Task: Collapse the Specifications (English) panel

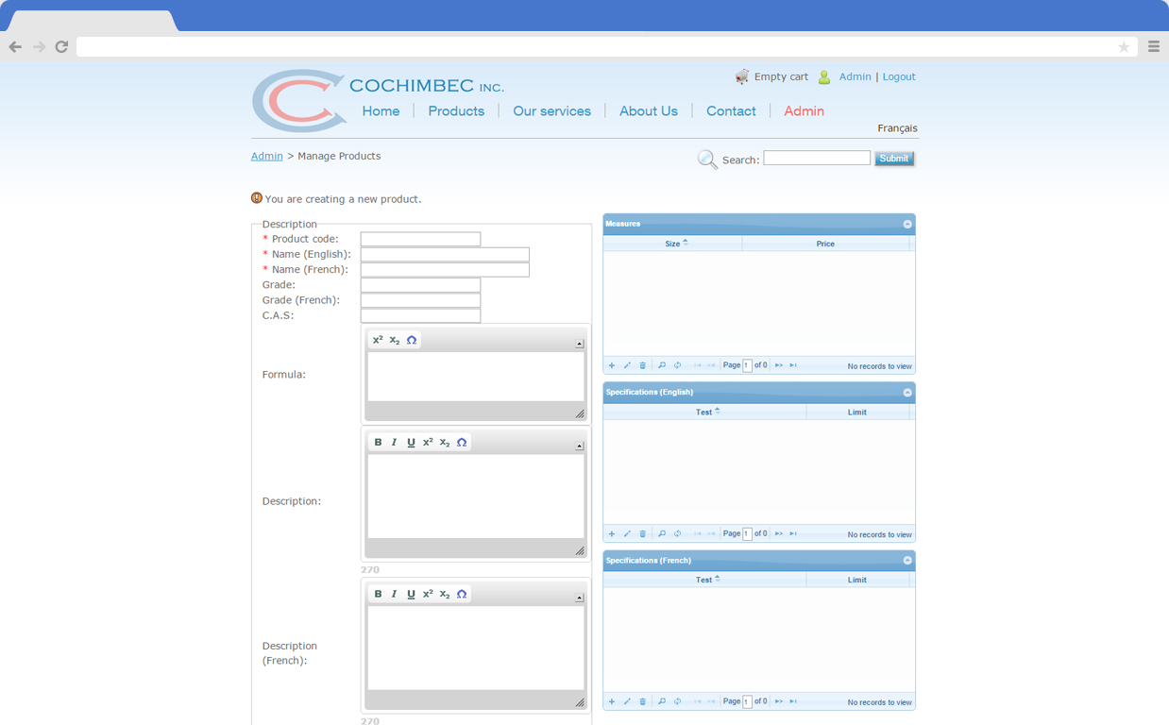Action: 906,392
